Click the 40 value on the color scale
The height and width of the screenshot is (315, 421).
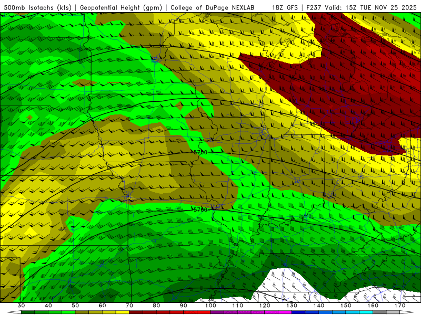coord(48,306)
